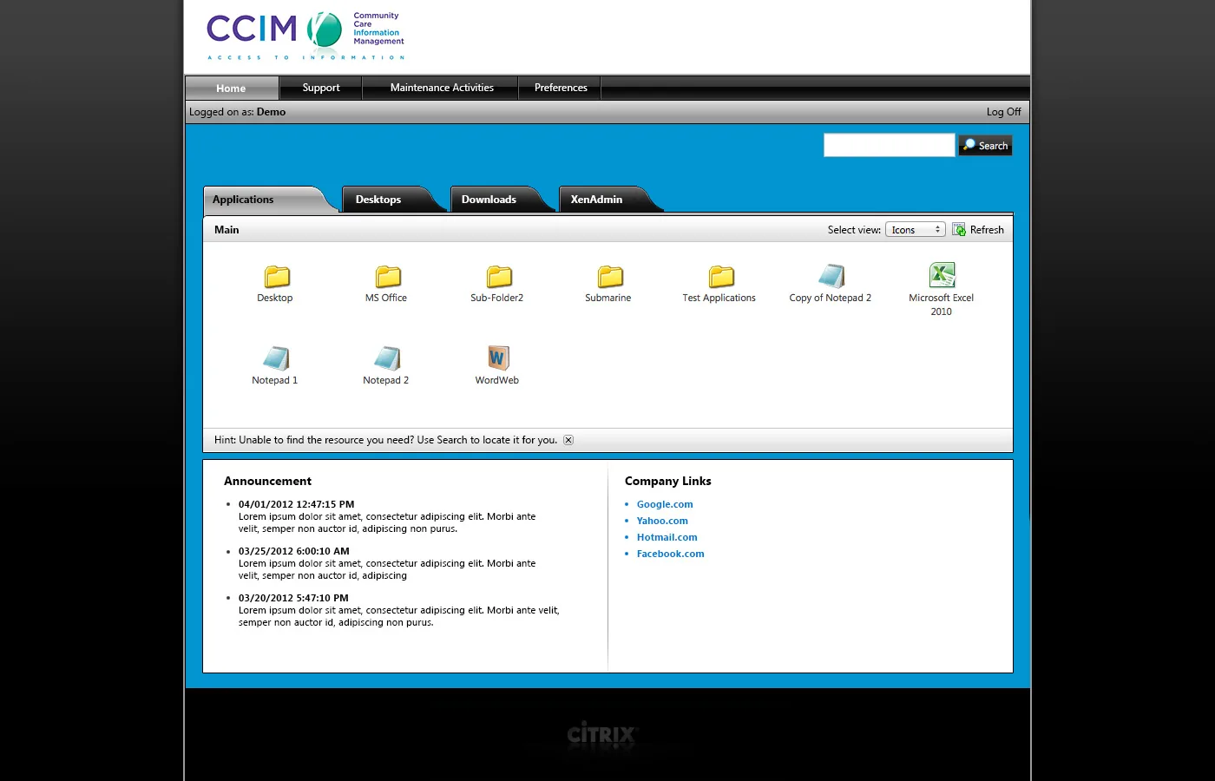Click Log Off link
Screen dimensions: 1215x781
(1004, 112)
